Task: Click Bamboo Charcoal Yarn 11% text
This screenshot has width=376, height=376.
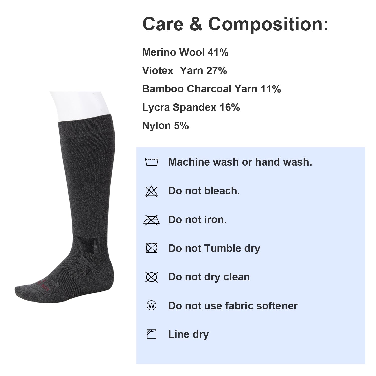Action: 212,89
